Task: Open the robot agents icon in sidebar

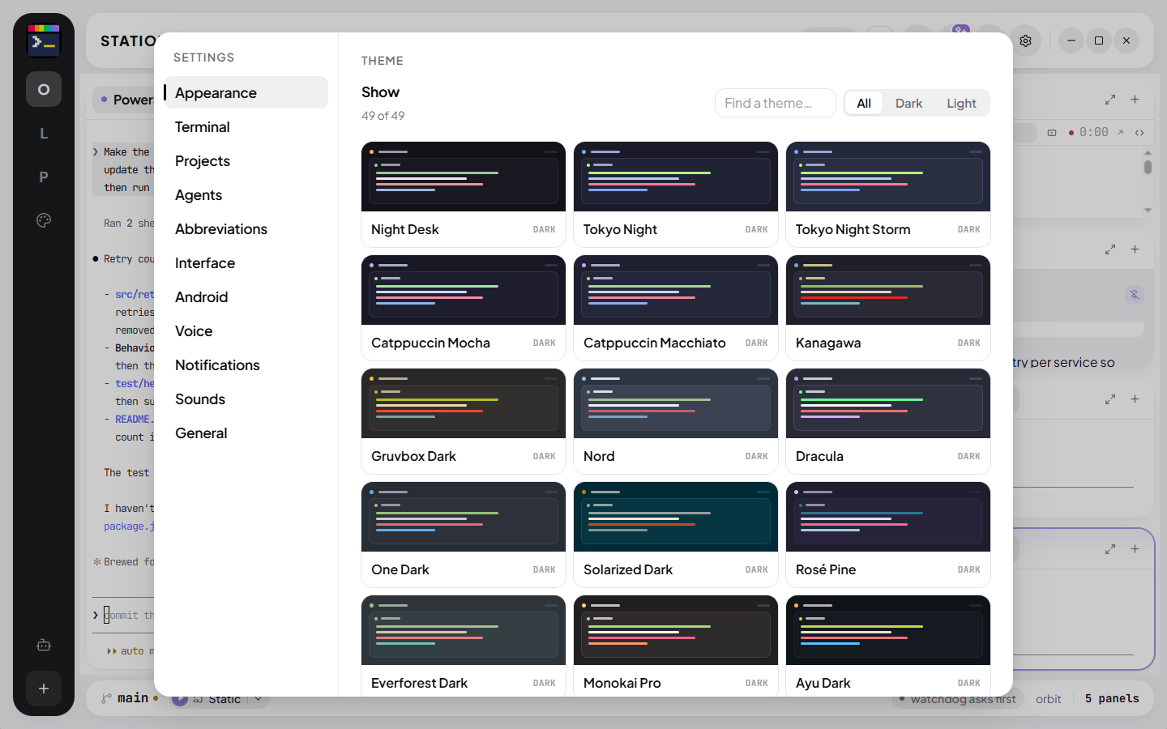Action: coord(44,645)
